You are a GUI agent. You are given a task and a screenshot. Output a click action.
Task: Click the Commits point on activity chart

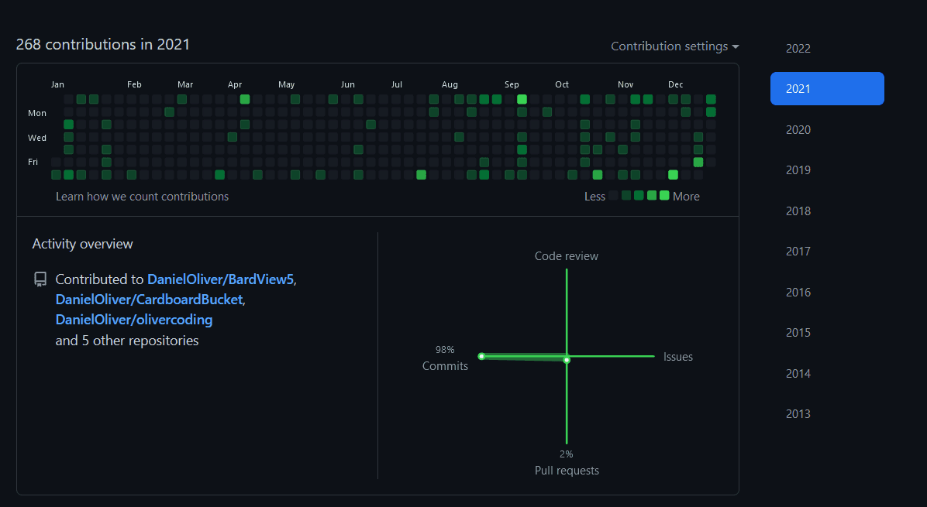[481, 356]
